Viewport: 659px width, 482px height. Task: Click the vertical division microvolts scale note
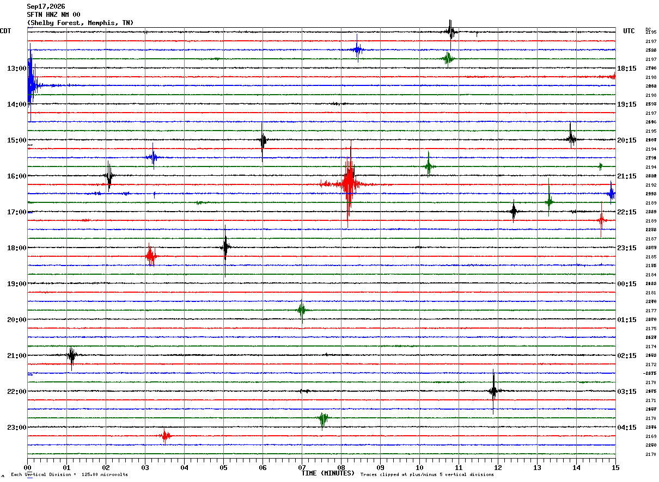coord(69,475)
